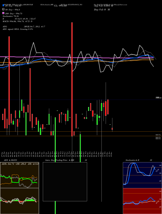Click the 'ADX signal: SELL' status text
This screenshot has width=162, height=214.
pyautogui.click(x=11, y=29)
